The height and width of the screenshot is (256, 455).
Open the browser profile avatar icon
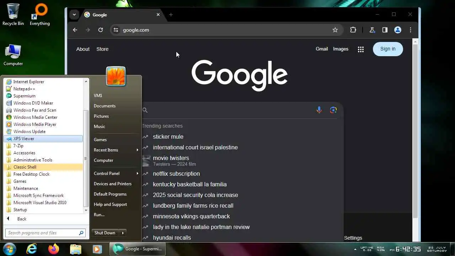(x=398, y=30)
